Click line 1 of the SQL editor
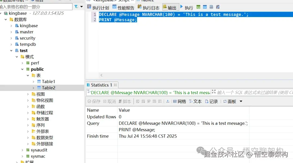293x163 pixels. click(174, 14)
